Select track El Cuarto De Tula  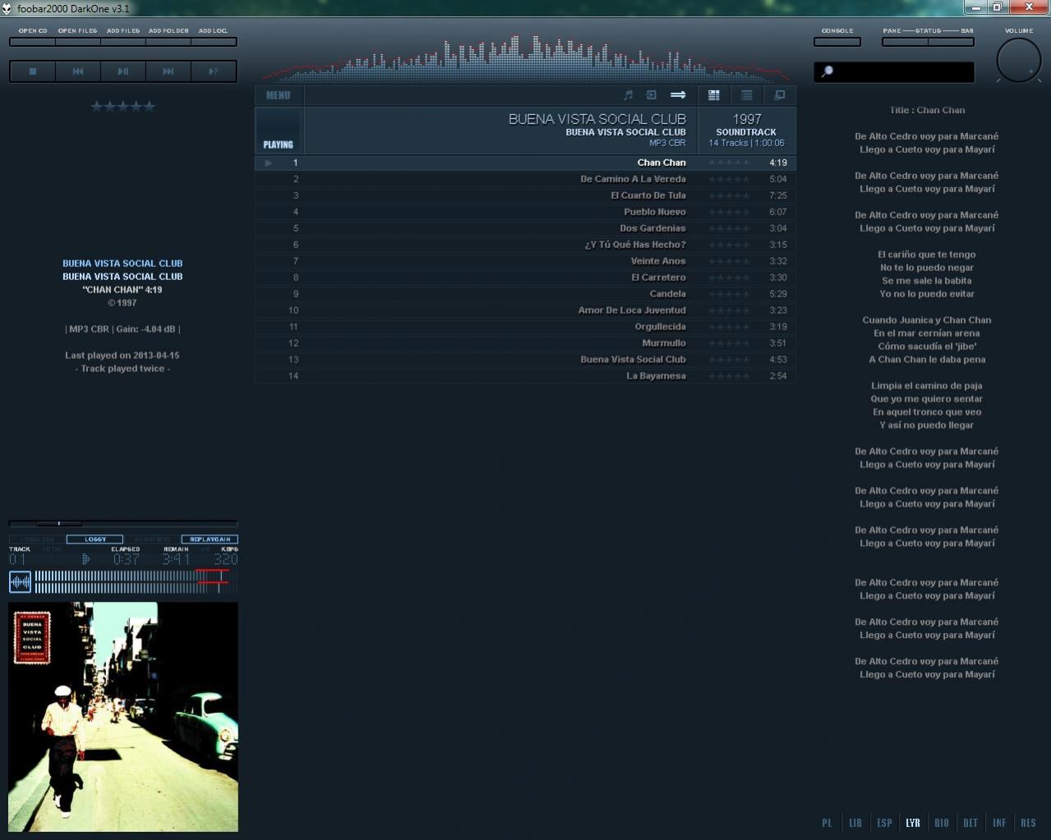(525, 195)
